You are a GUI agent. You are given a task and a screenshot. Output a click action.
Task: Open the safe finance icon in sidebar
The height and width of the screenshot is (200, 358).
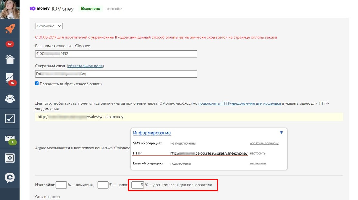click(10, 158)
